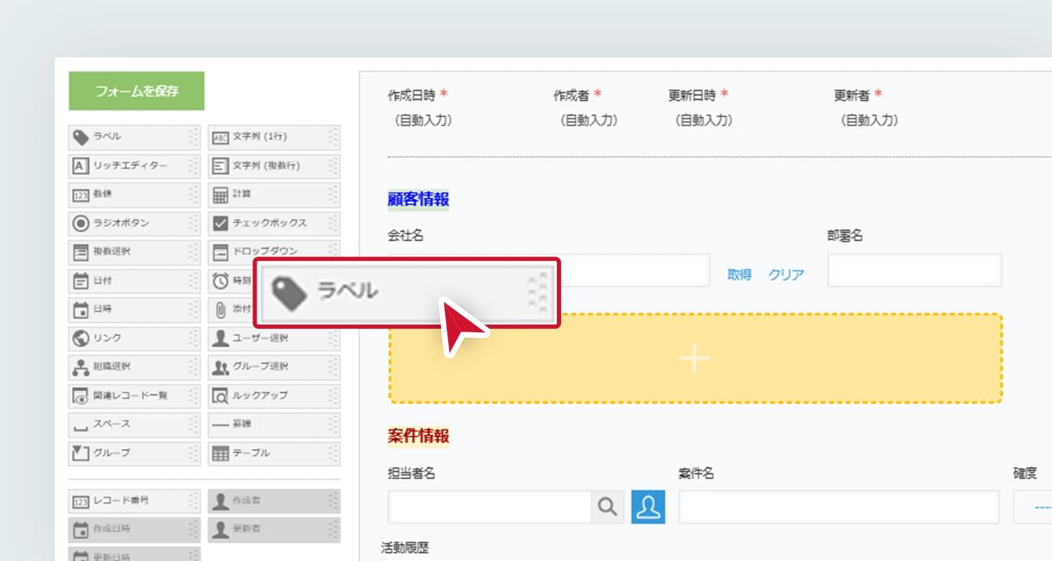
Task: Click the greyed 作成者 palette item
Action: (x=274, y=501)
